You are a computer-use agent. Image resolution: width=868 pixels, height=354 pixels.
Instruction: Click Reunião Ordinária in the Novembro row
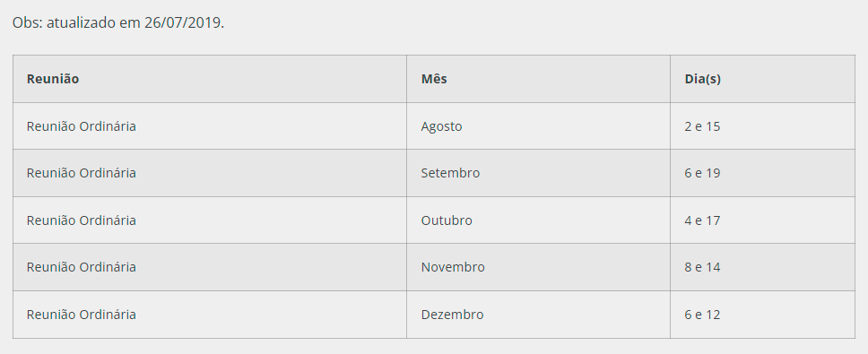(82, 266)
